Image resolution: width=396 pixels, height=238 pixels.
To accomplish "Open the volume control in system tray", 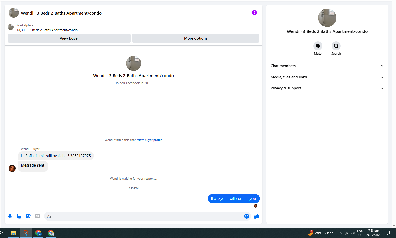I will pos(352,233).
